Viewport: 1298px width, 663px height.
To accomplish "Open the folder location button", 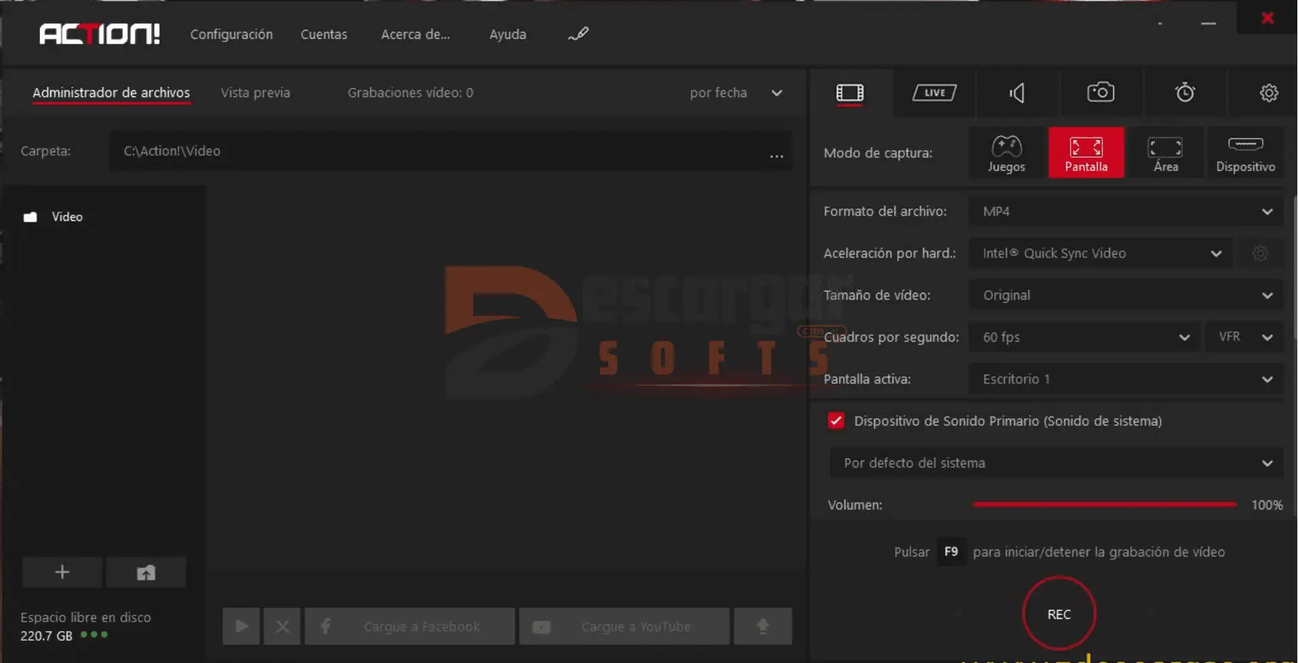I will point(146,572).
